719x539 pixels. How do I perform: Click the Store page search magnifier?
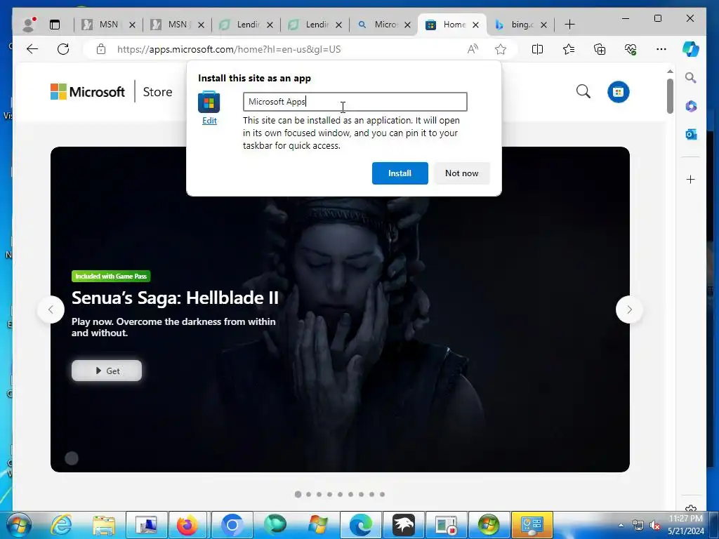[x=583, y=92]
